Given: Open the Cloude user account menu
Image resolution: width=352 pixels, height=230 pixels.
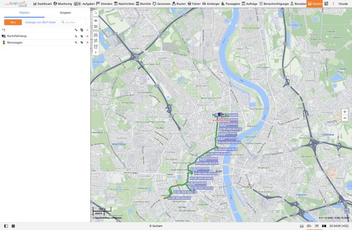Looking at the screenshot, I should [343, 4].
